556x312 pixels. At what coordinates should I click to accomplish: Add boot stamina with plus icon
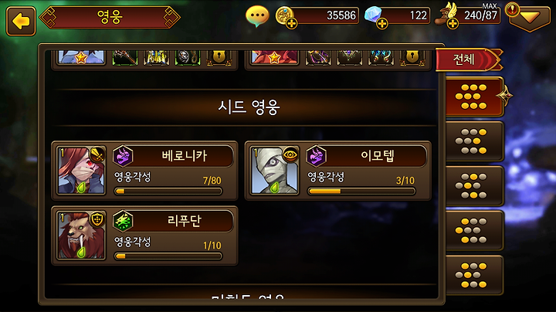[x=453, y=24]
